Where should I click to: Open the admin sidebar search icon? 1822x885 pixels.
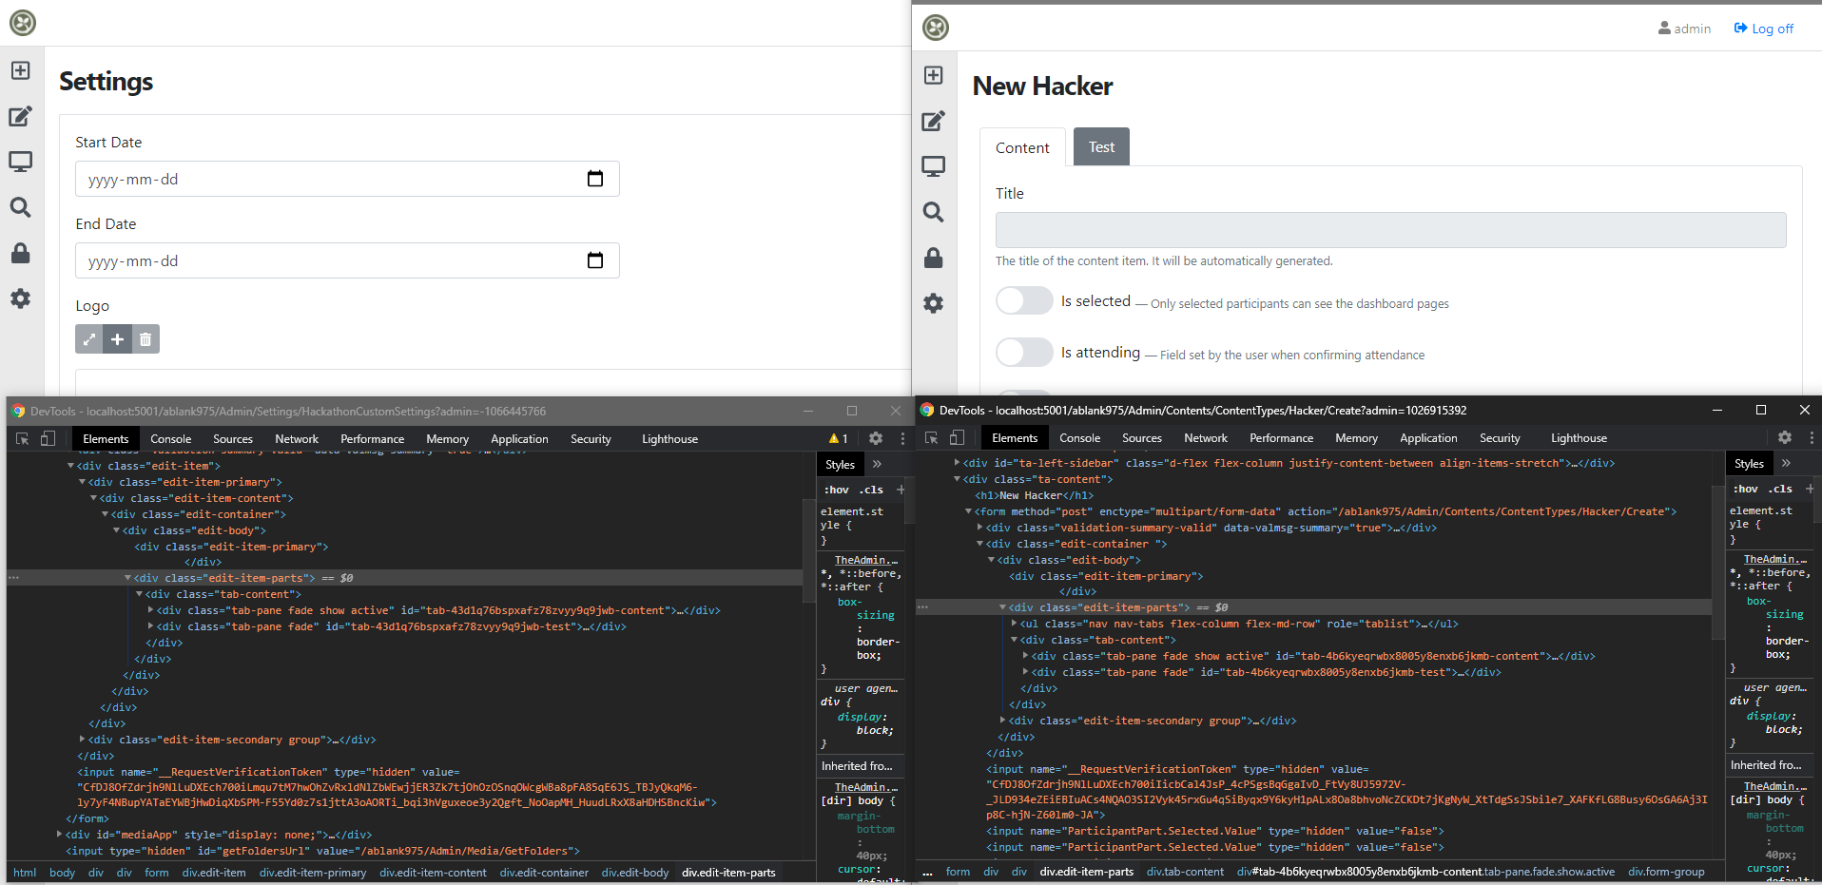click(20, 207)
